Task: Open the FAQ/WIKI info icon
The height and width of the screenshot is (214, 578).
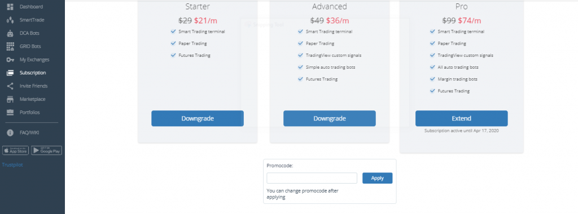Action: point(10,133)
